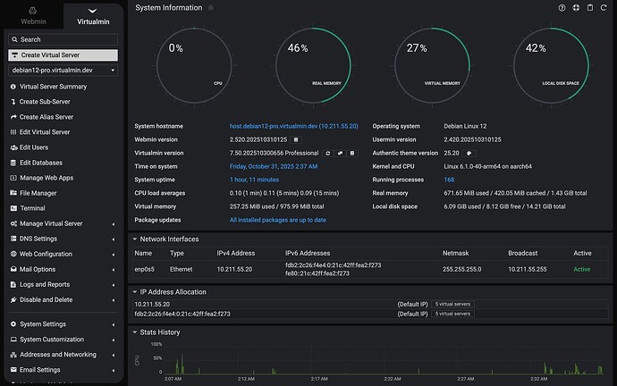Screen dimensions: 617x386
Task: Click the 168 running processes link
Action: 450,179
